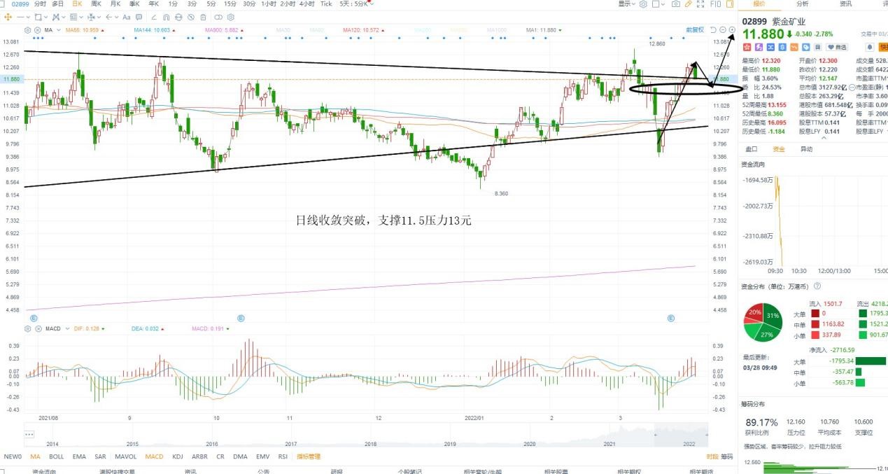The width and height of the screenshot is (888, 474).
Task: Open MA indicator settings gear
Action: [x=28, y=31]
